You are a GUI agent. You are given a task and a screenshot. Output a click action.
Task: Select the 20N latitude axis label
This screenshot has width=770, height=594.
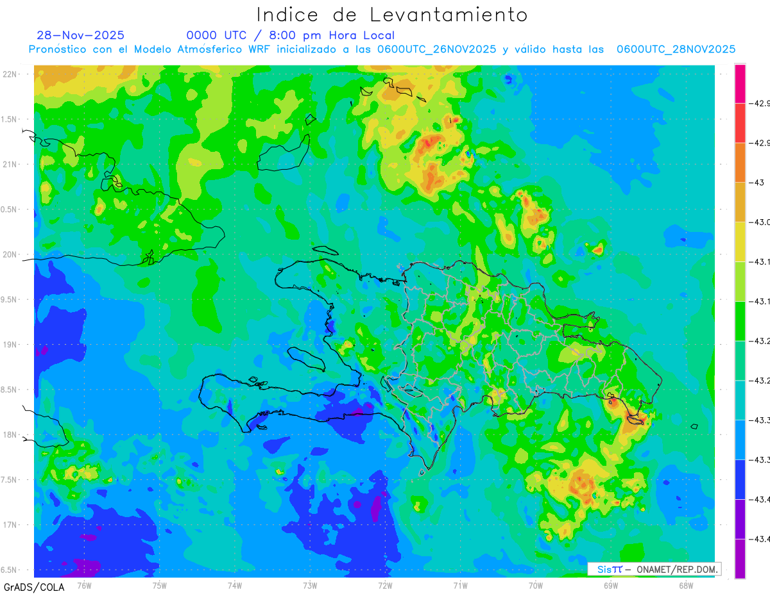[x=11, y=254]
